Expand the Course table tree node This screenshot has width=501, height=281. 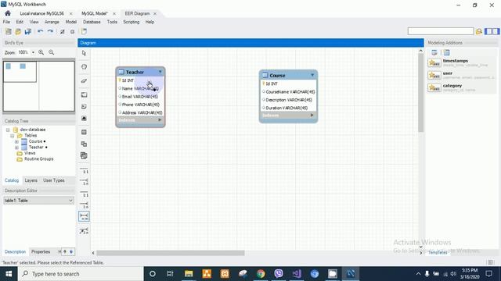click(x=16, y=141)
